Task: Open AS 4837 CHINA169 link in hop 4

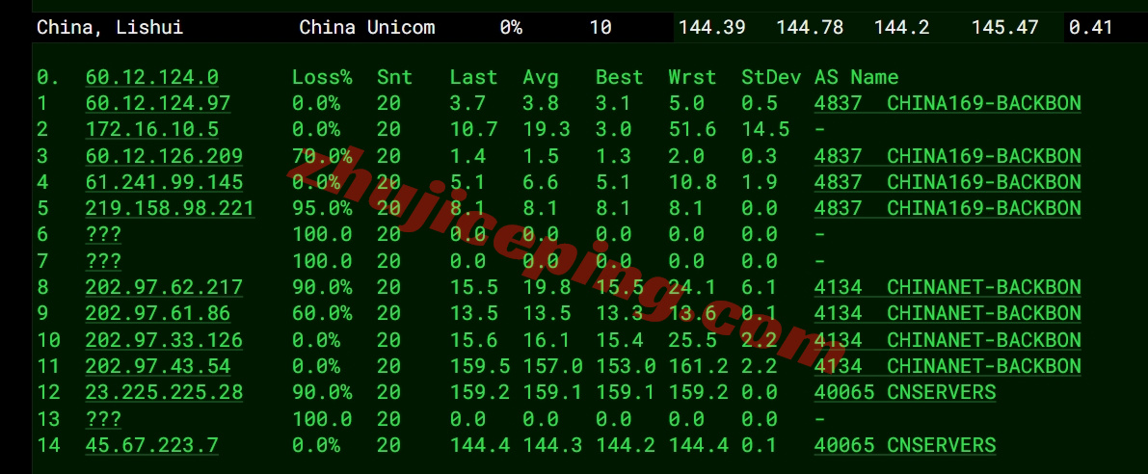Action: [948, 182]
